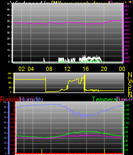The image size is (133, 155).
Task: Click the 35 value on wind speed axis
Action: (x=8, y=21)
